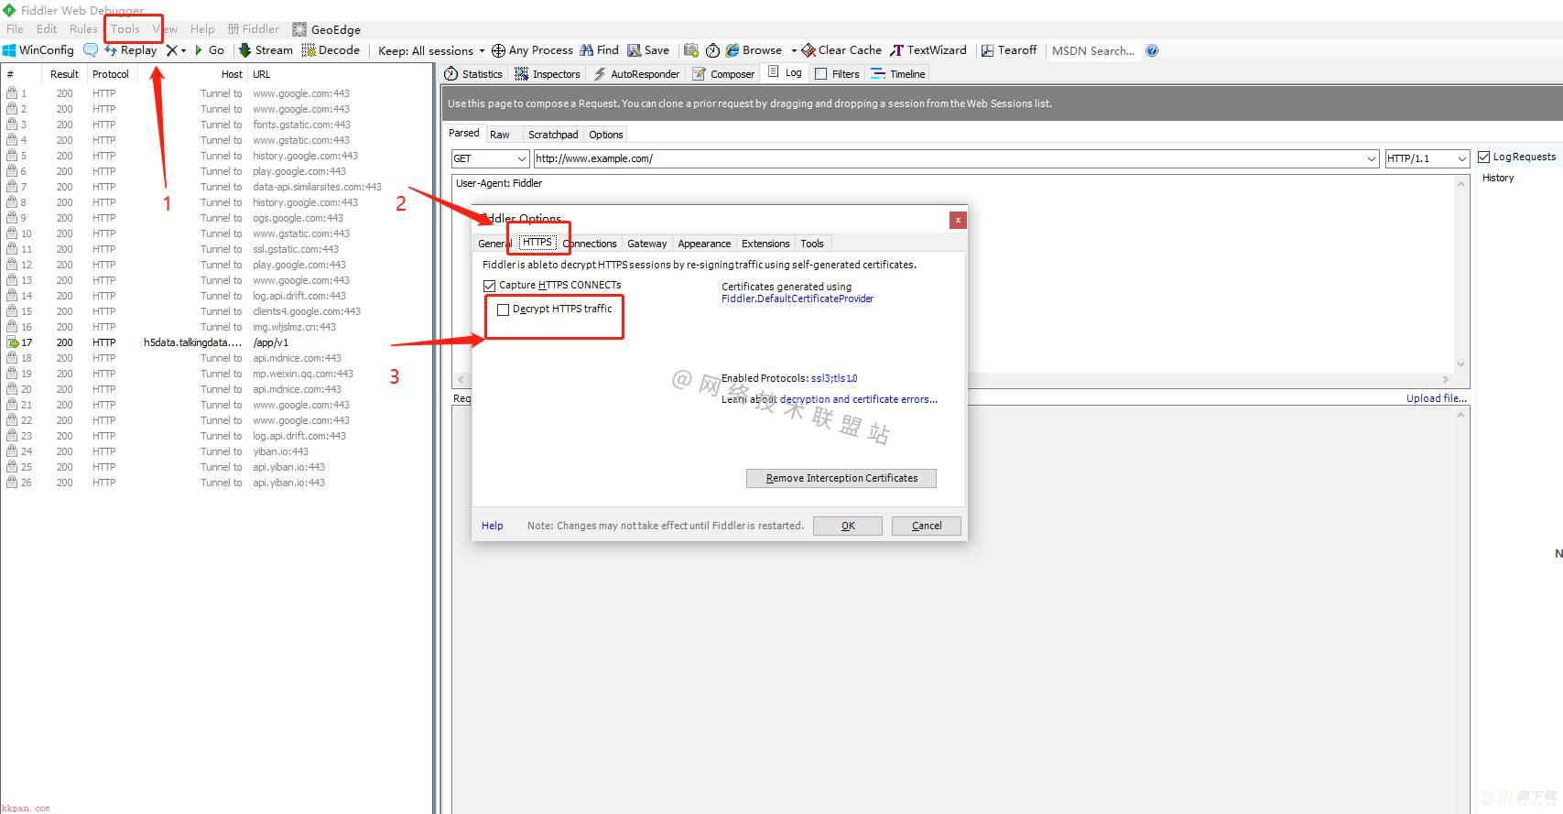Open the GeoEdge menu item
The width and height of the screenshot is (1563, 814).
pyautogui.click(x=327, y=29)
